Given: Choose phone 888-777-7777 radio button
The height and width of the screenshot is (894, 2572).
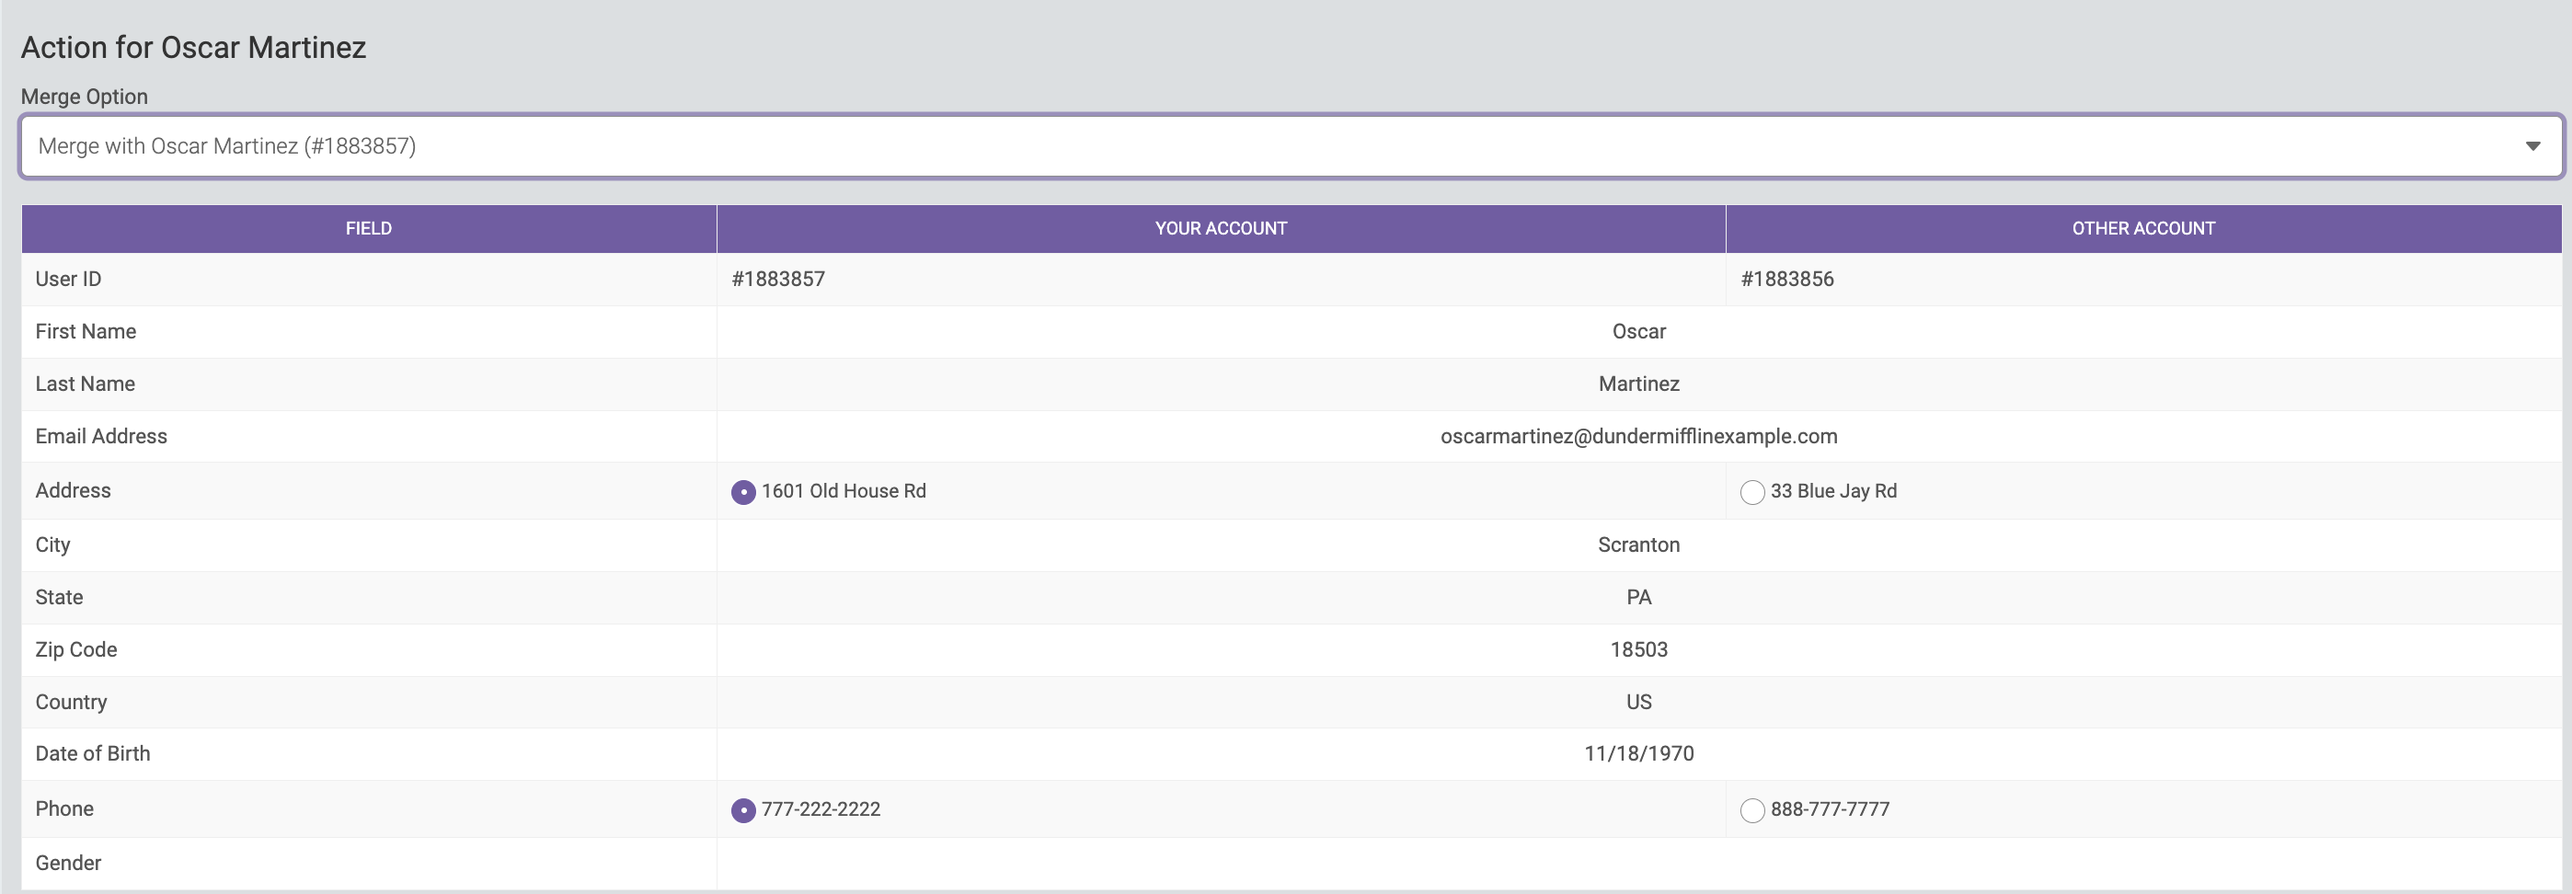Looking at the screenshot, I should coord(1752,810).
